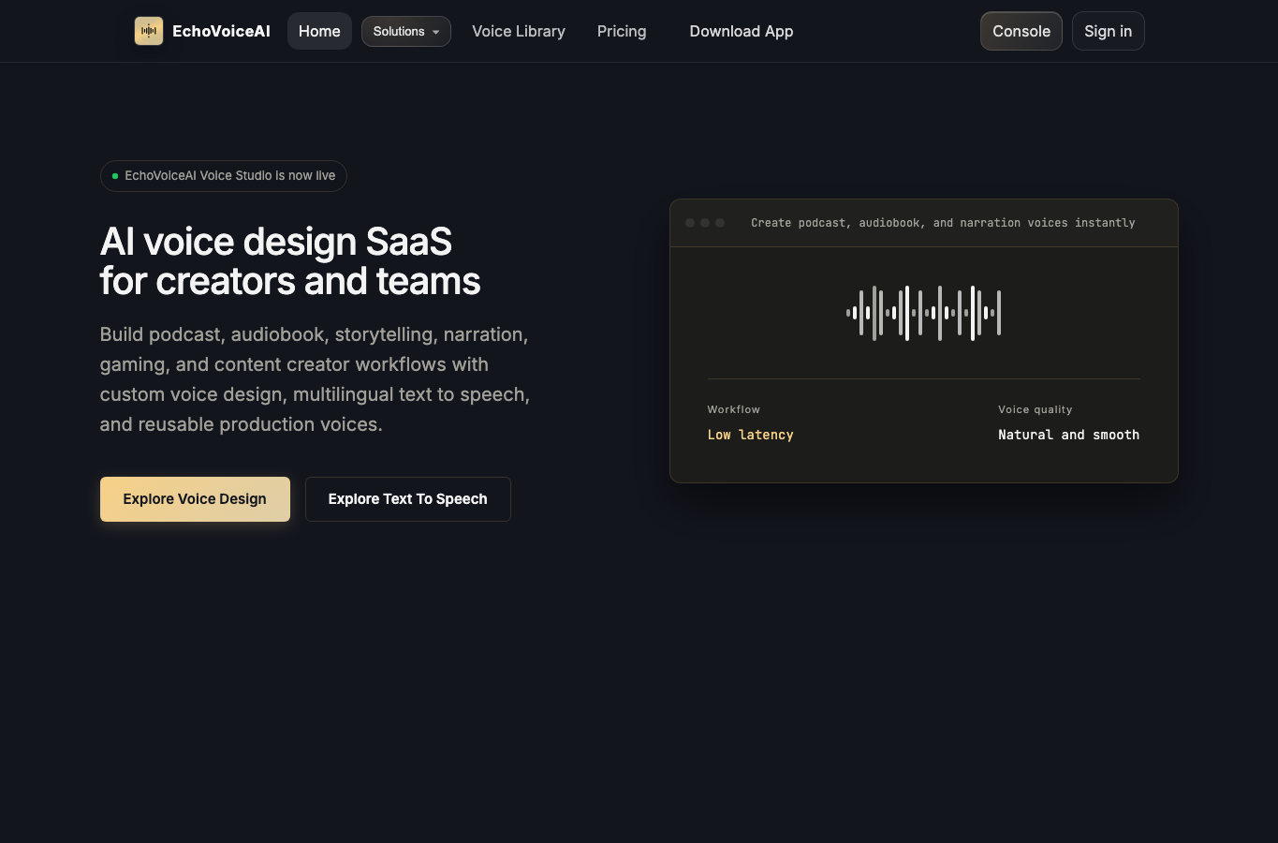Click the 'Voice quality' label
This screenshot has width=1278, height=843.
point(1036,409)
